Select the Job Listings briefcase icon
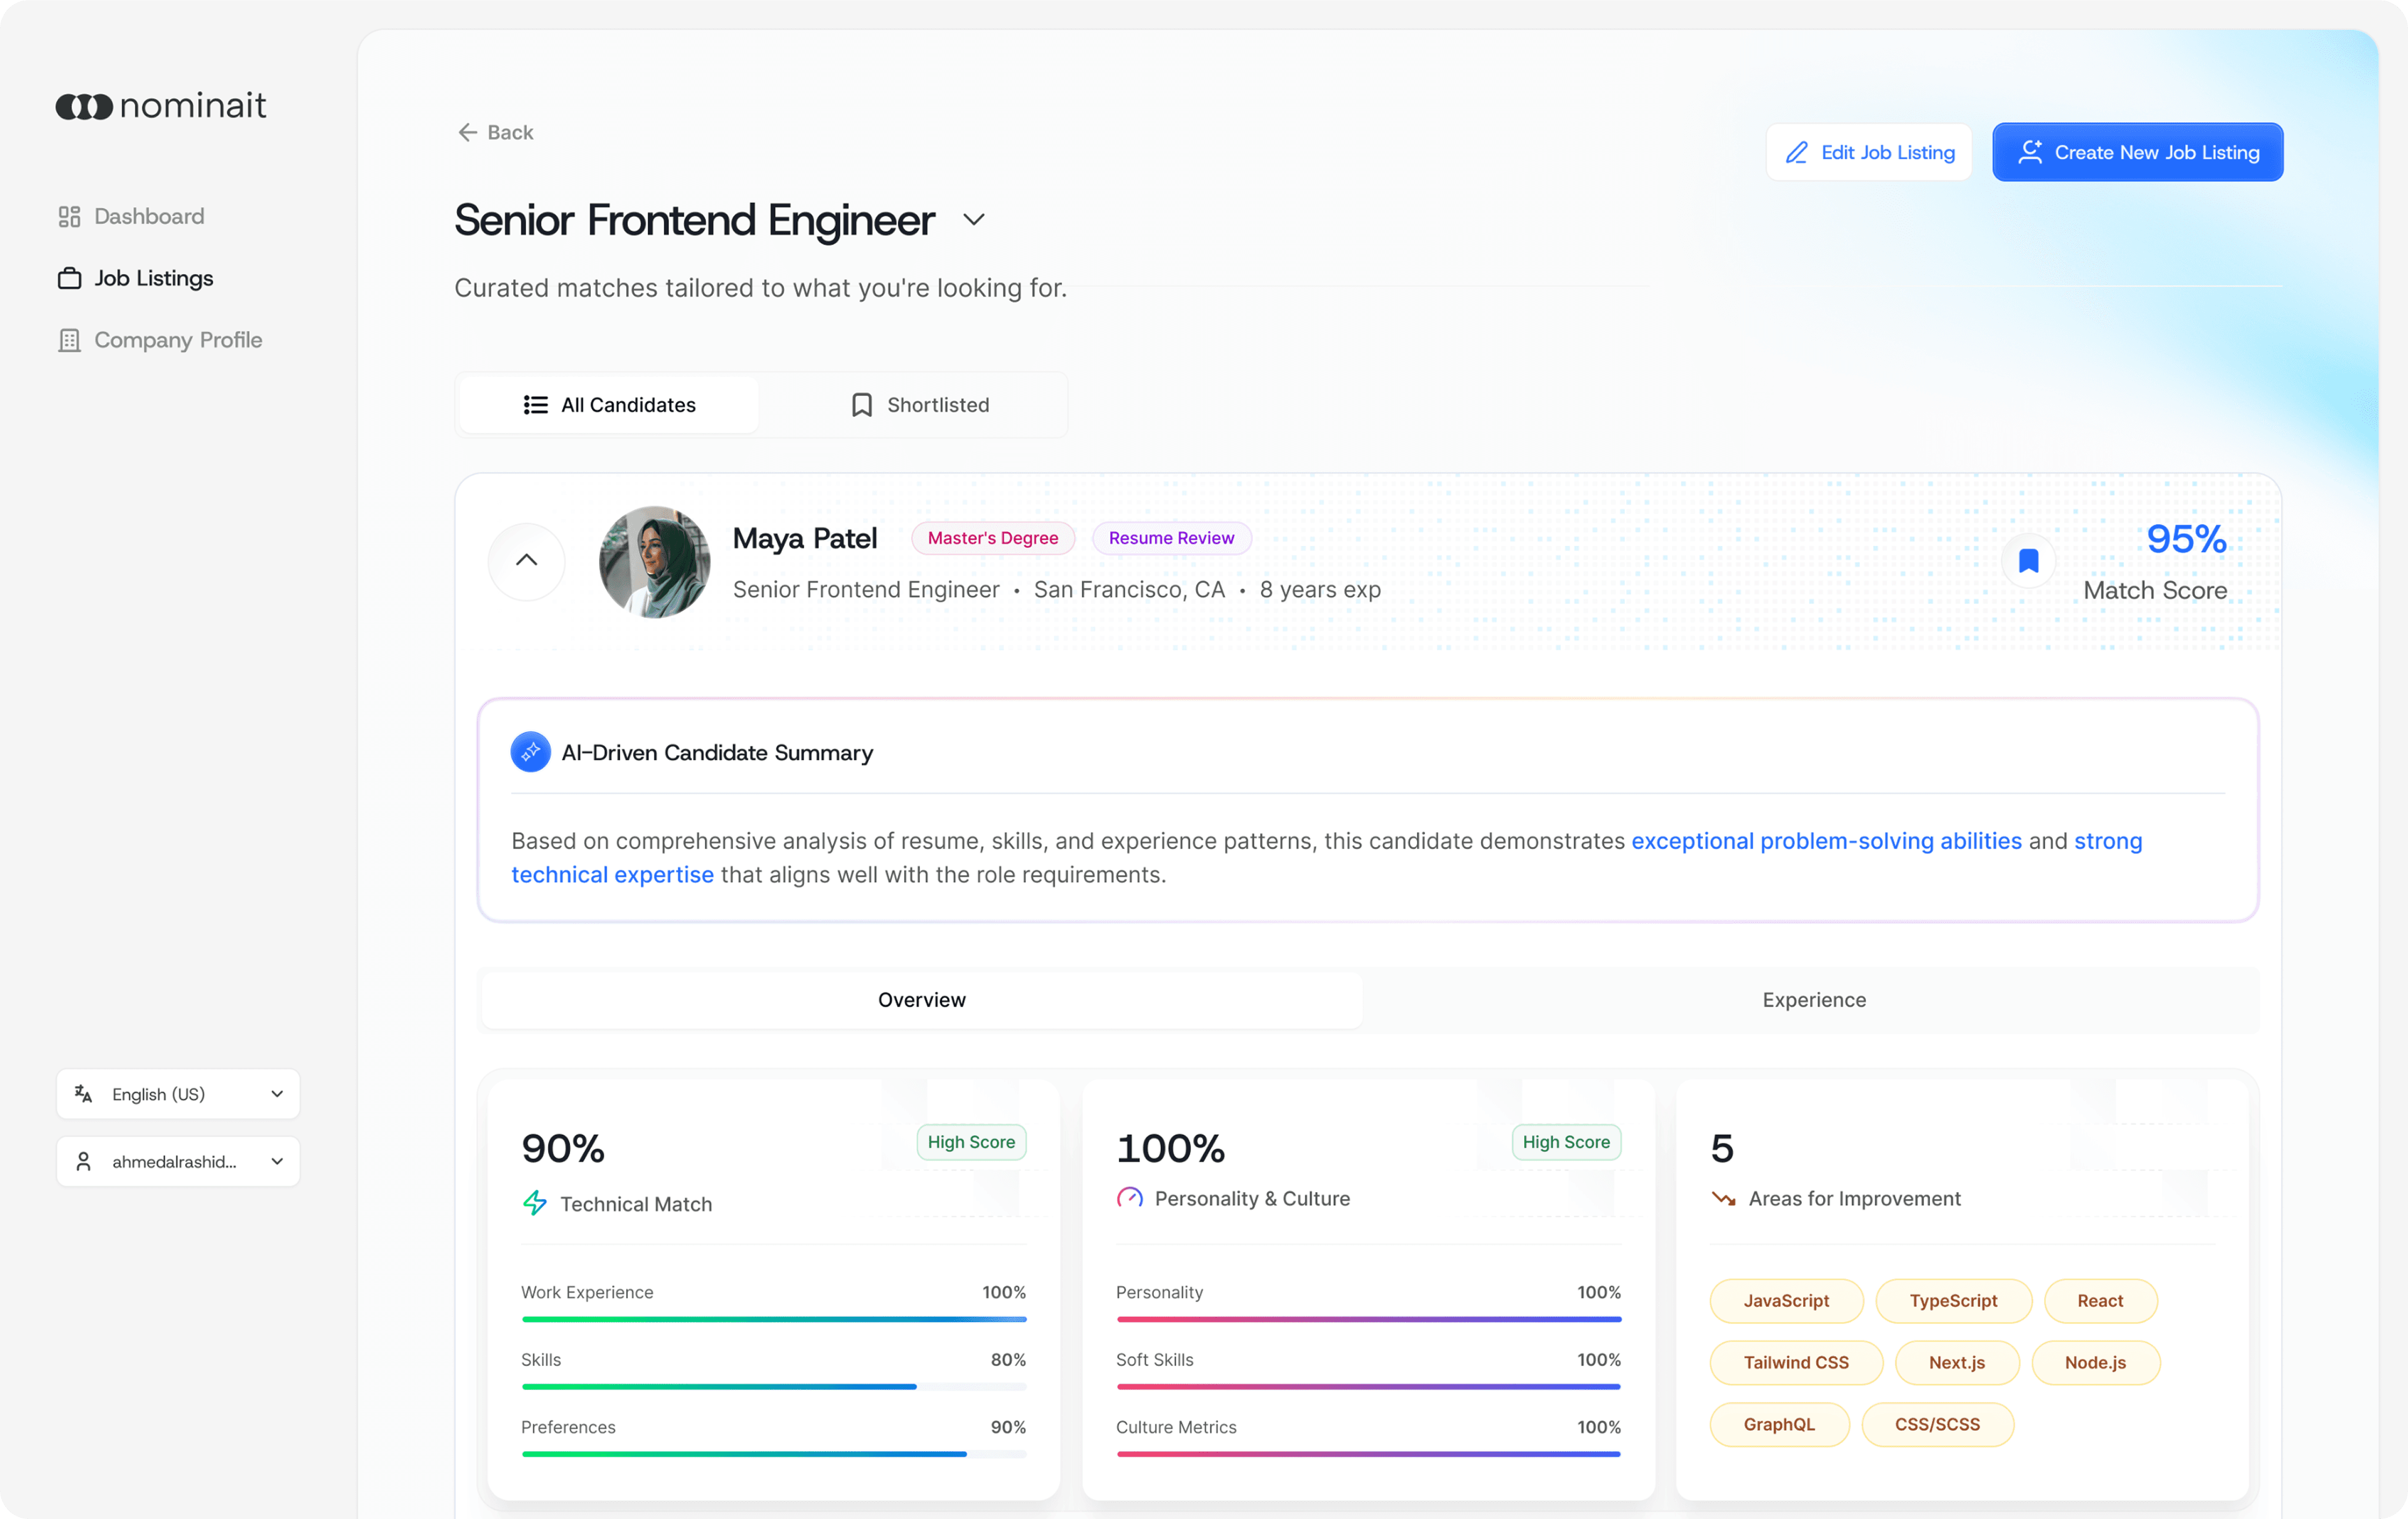 pos(69,278)
